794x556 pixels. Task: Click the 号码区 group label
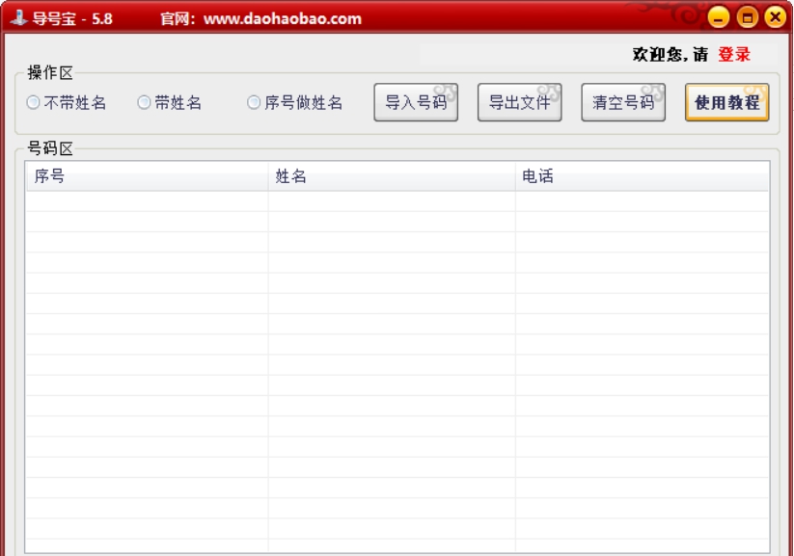50,148
